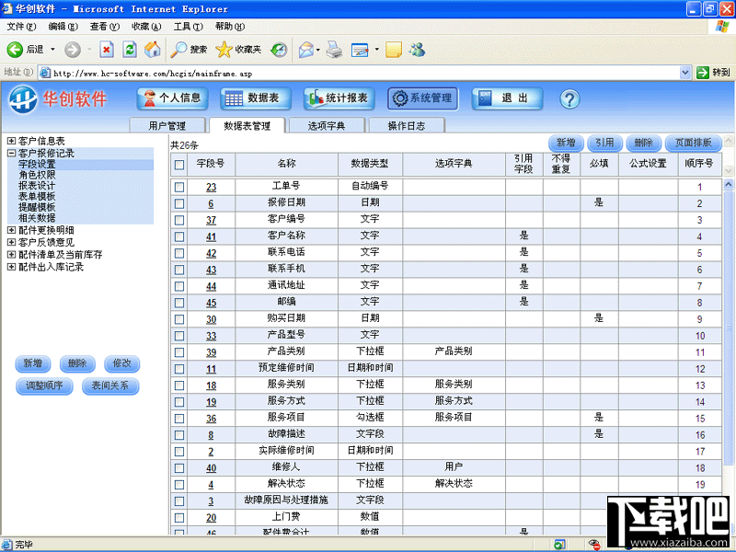Image resolution: width=736 pixels, height=552 pixels.
Task: Switch to the 选项字典 tab
Action: [327, 125]
